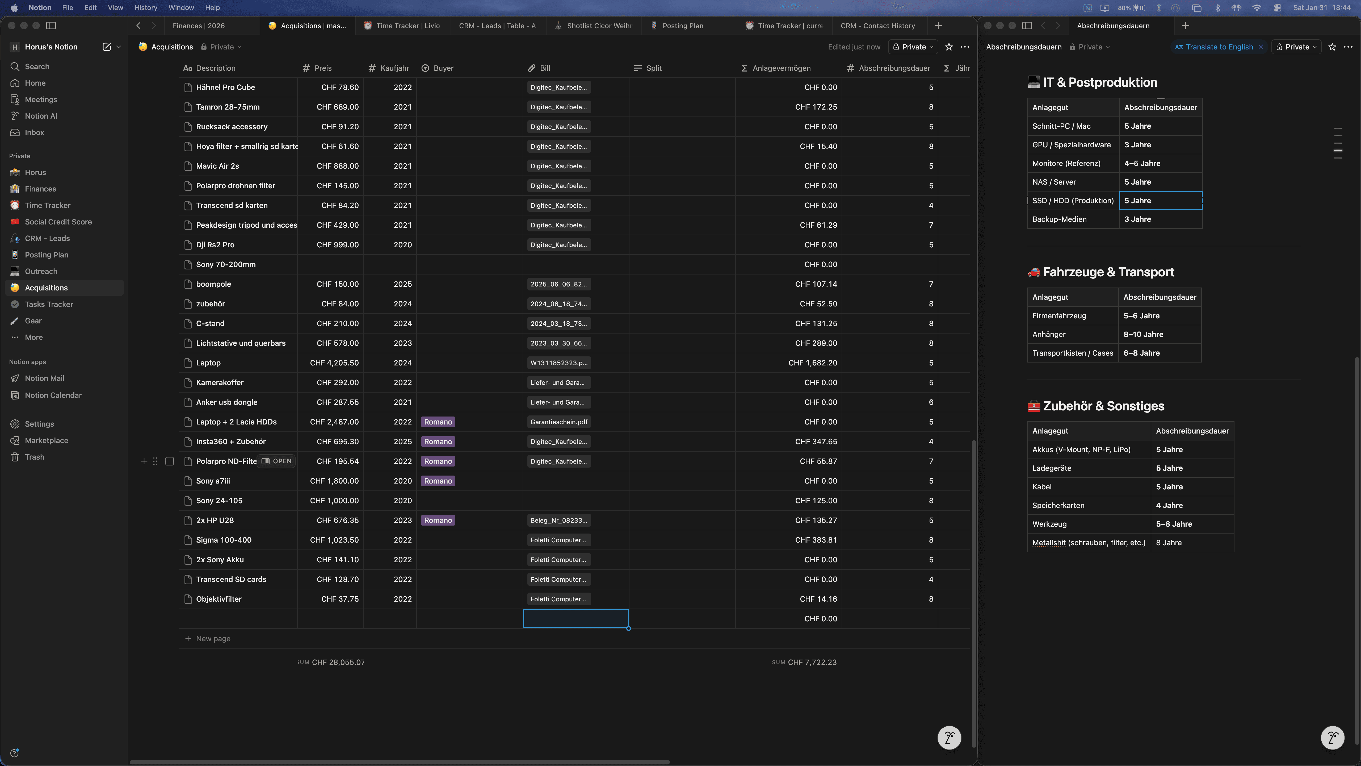
Task: Expand the Horus's Notion workspace switcher
Action: tap(51, 47)
